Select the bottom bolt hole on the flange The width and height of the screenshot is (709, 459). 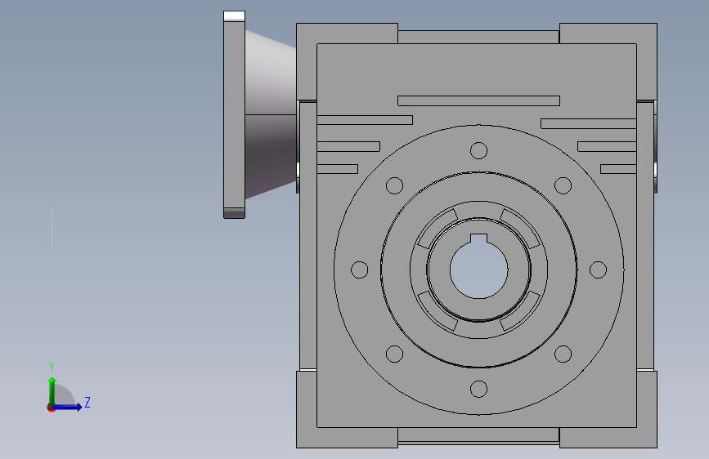(x=479, y=389)
